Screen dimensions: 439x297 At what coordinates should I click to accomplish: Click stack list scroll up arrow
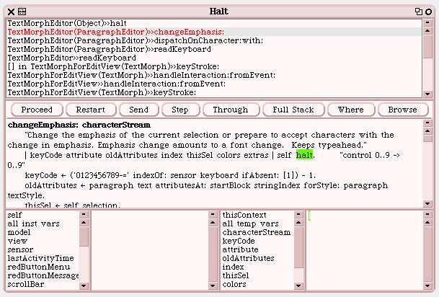tap(427, 30)
